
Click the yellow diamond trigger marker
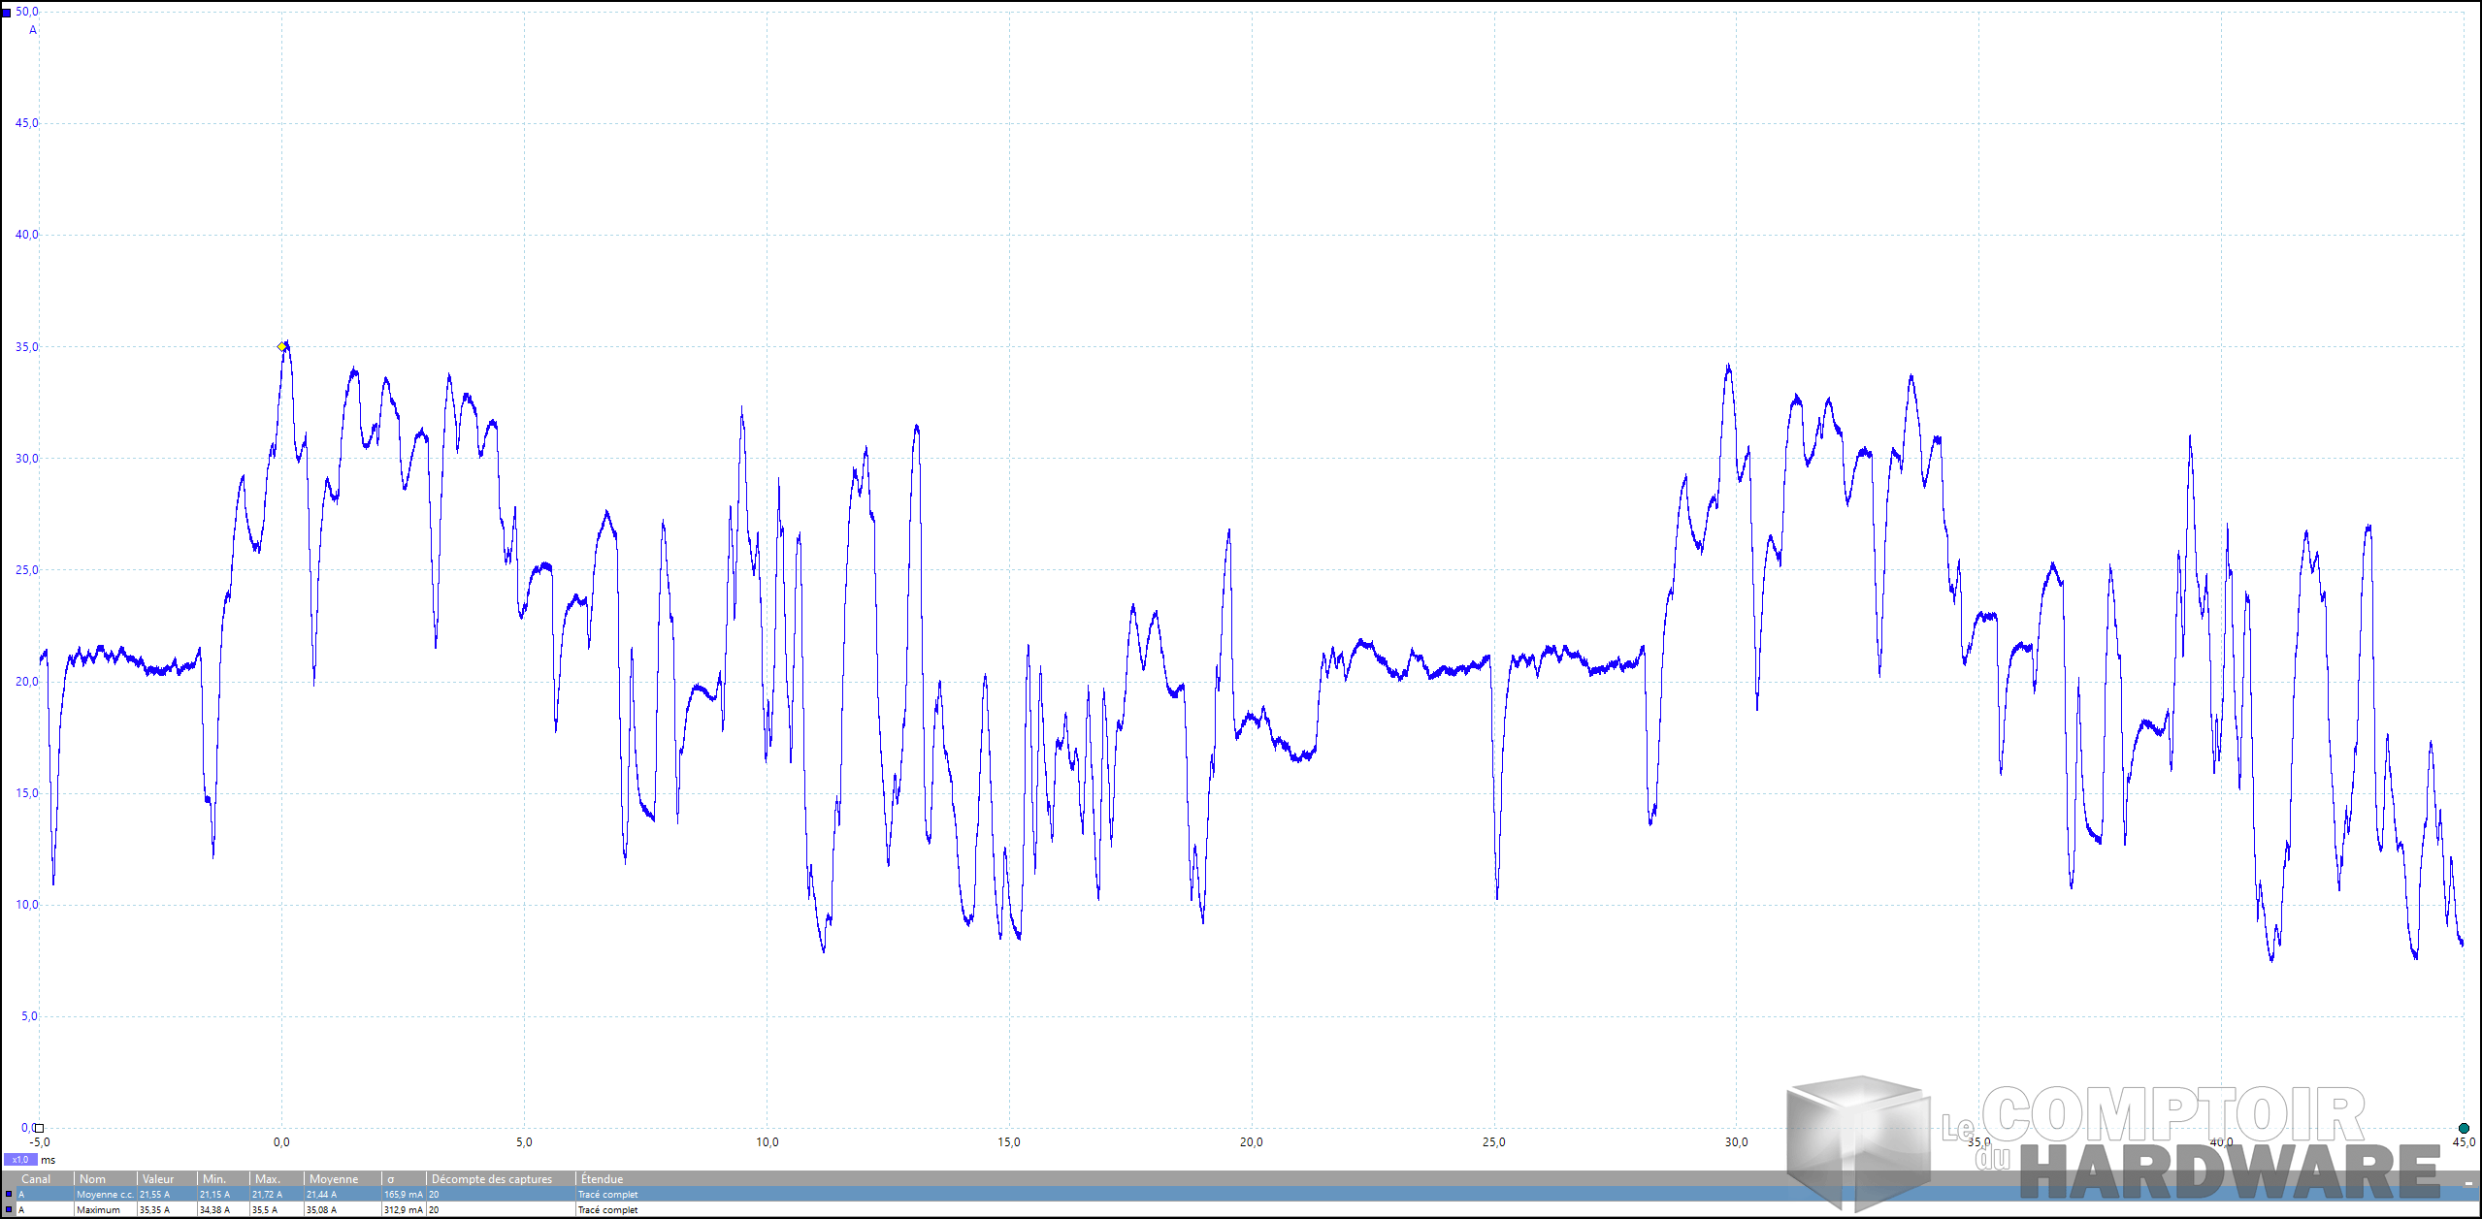coord(281,346)
